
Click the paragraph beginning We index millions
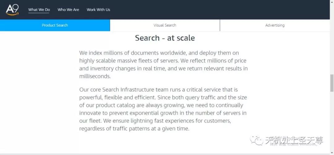163,64
